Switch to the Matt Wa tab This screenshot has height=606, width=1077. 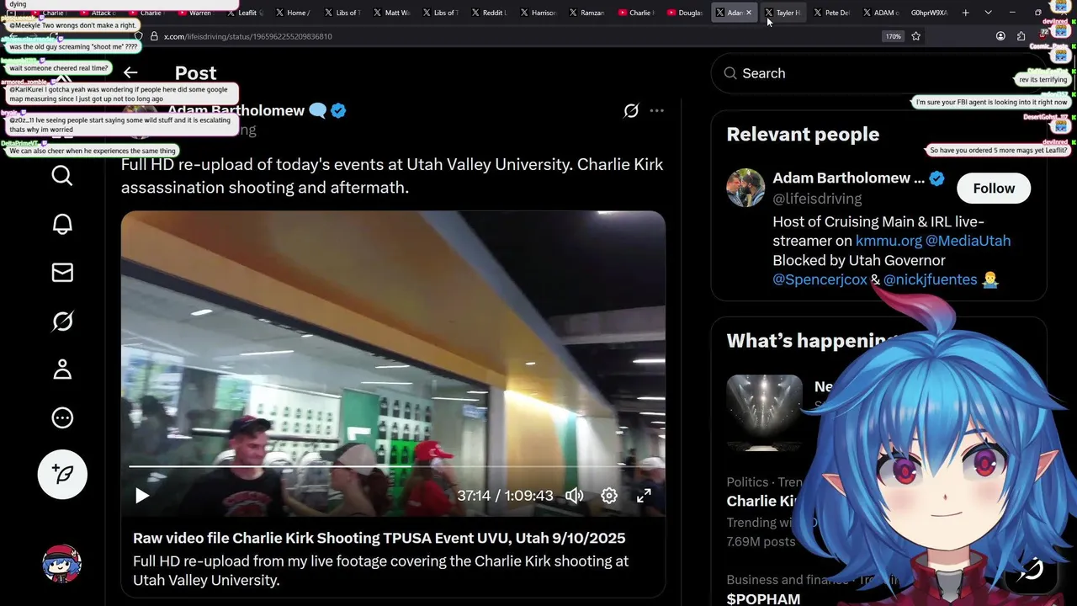point(390,13)
